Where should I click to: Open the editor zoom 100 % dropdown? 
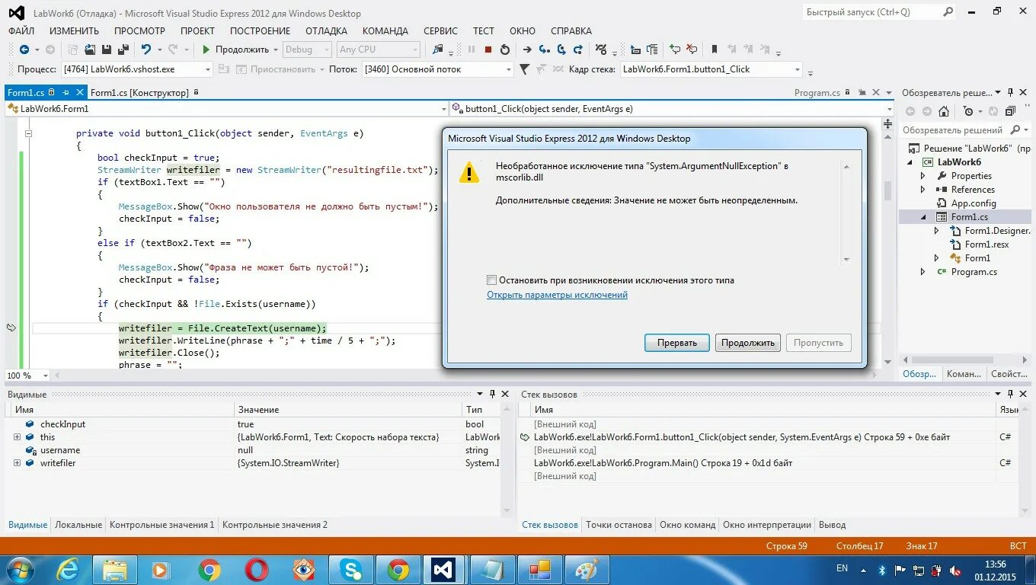(x=46, y=376)
